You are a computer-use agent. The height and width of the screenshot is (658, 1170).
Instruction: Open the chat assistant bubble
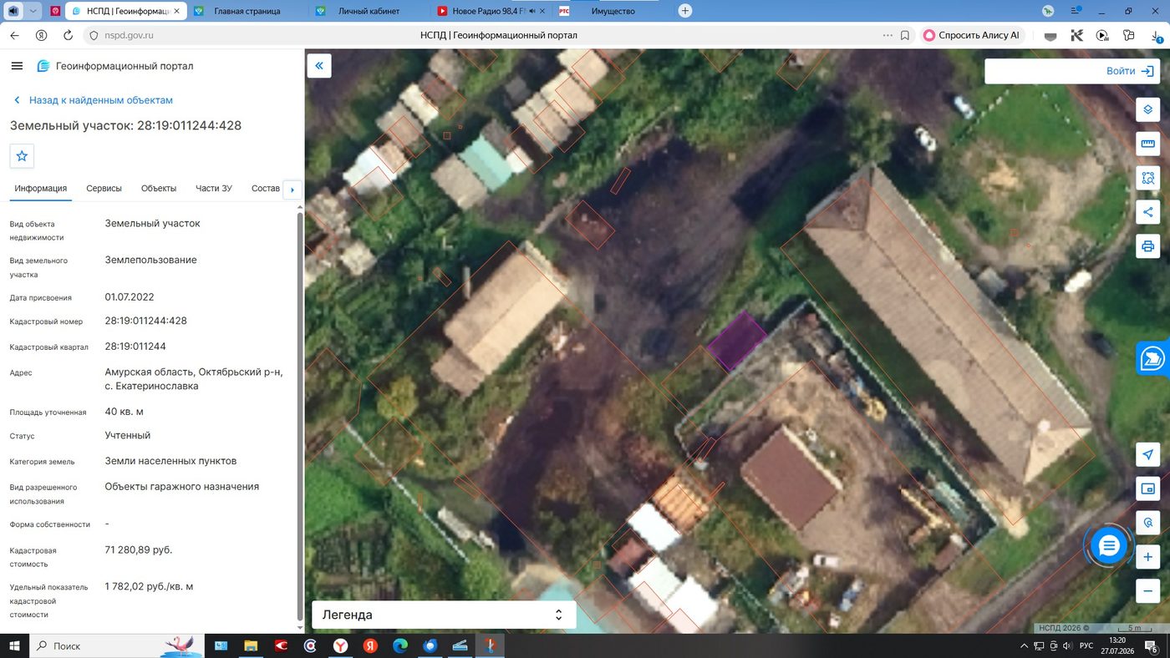(1109, 546)
